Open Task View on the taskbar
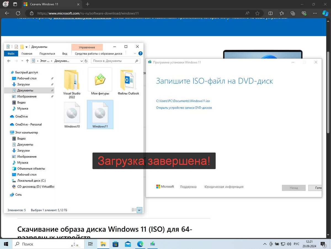The image size is (331, 249). click(90, 244)
